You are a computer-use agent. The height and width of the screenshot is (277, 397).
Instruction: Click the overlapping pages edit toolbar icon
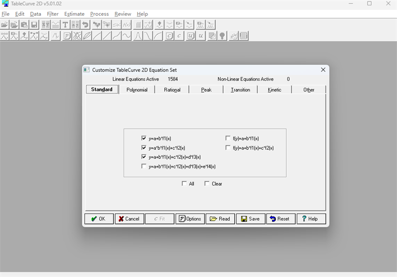pyautogui.click(x=212, y=36)
